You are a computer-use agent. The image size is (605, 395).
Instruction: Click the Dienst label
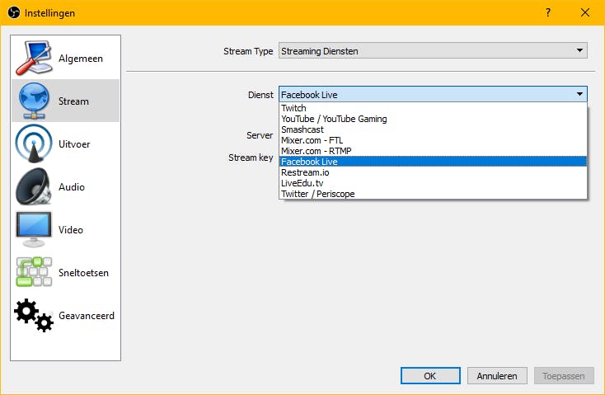(x=260, y=95)
